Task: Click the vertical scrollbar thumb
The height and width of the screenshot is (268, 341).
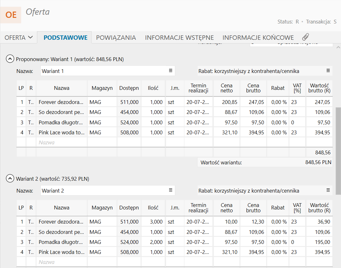Action: [338, 150]
